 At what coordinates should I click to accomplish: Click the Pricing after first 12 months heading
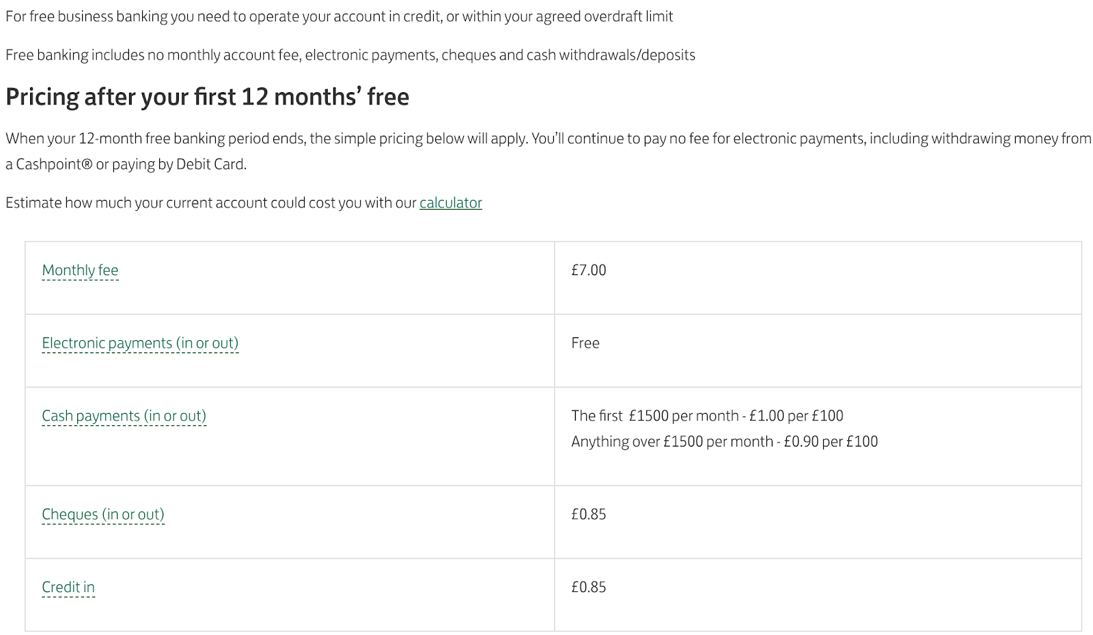click(208, 97)
